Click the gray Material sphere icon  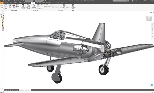pyautogui.click(x=10, y=6)
